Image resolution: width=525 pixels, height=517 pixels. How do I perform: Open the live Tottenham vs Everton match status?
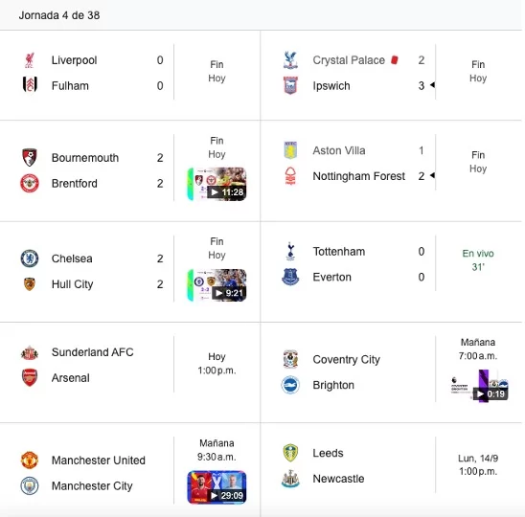click(478, 260)
